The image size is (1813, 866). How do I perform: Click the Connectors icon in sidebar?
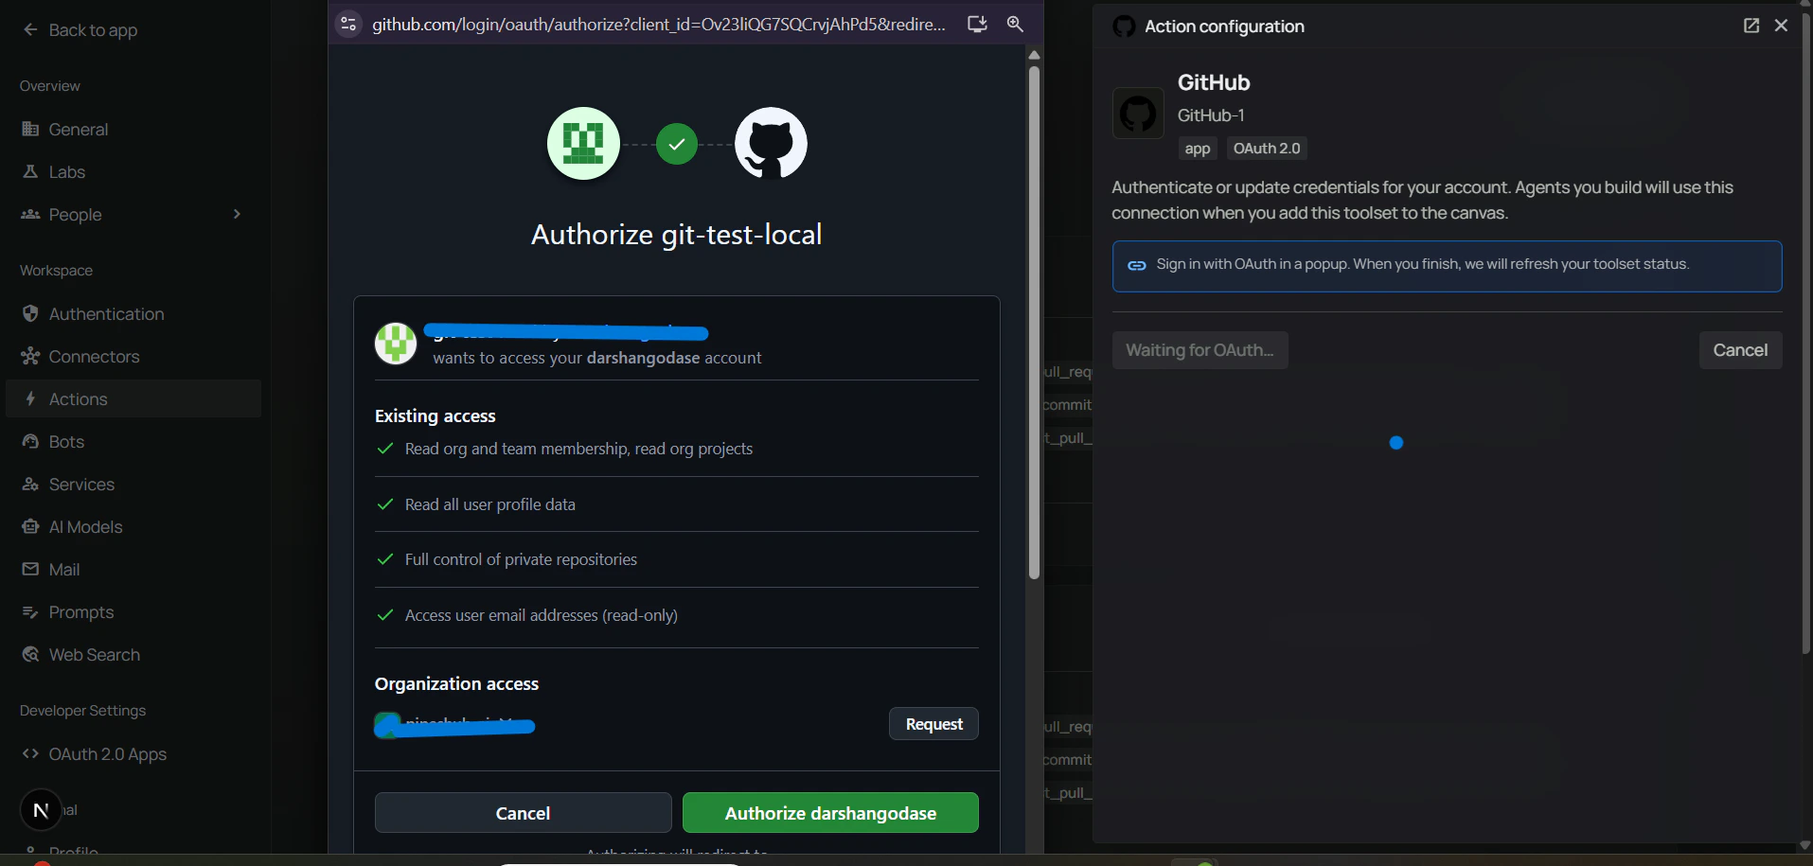30,356
